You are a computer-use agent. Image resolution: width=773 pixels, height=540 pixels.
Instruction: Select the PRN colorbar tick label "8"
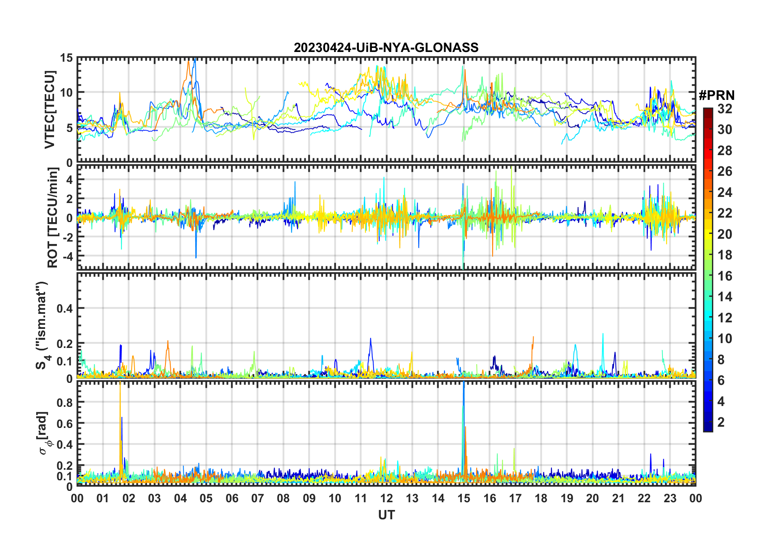(x=721, y=360)
